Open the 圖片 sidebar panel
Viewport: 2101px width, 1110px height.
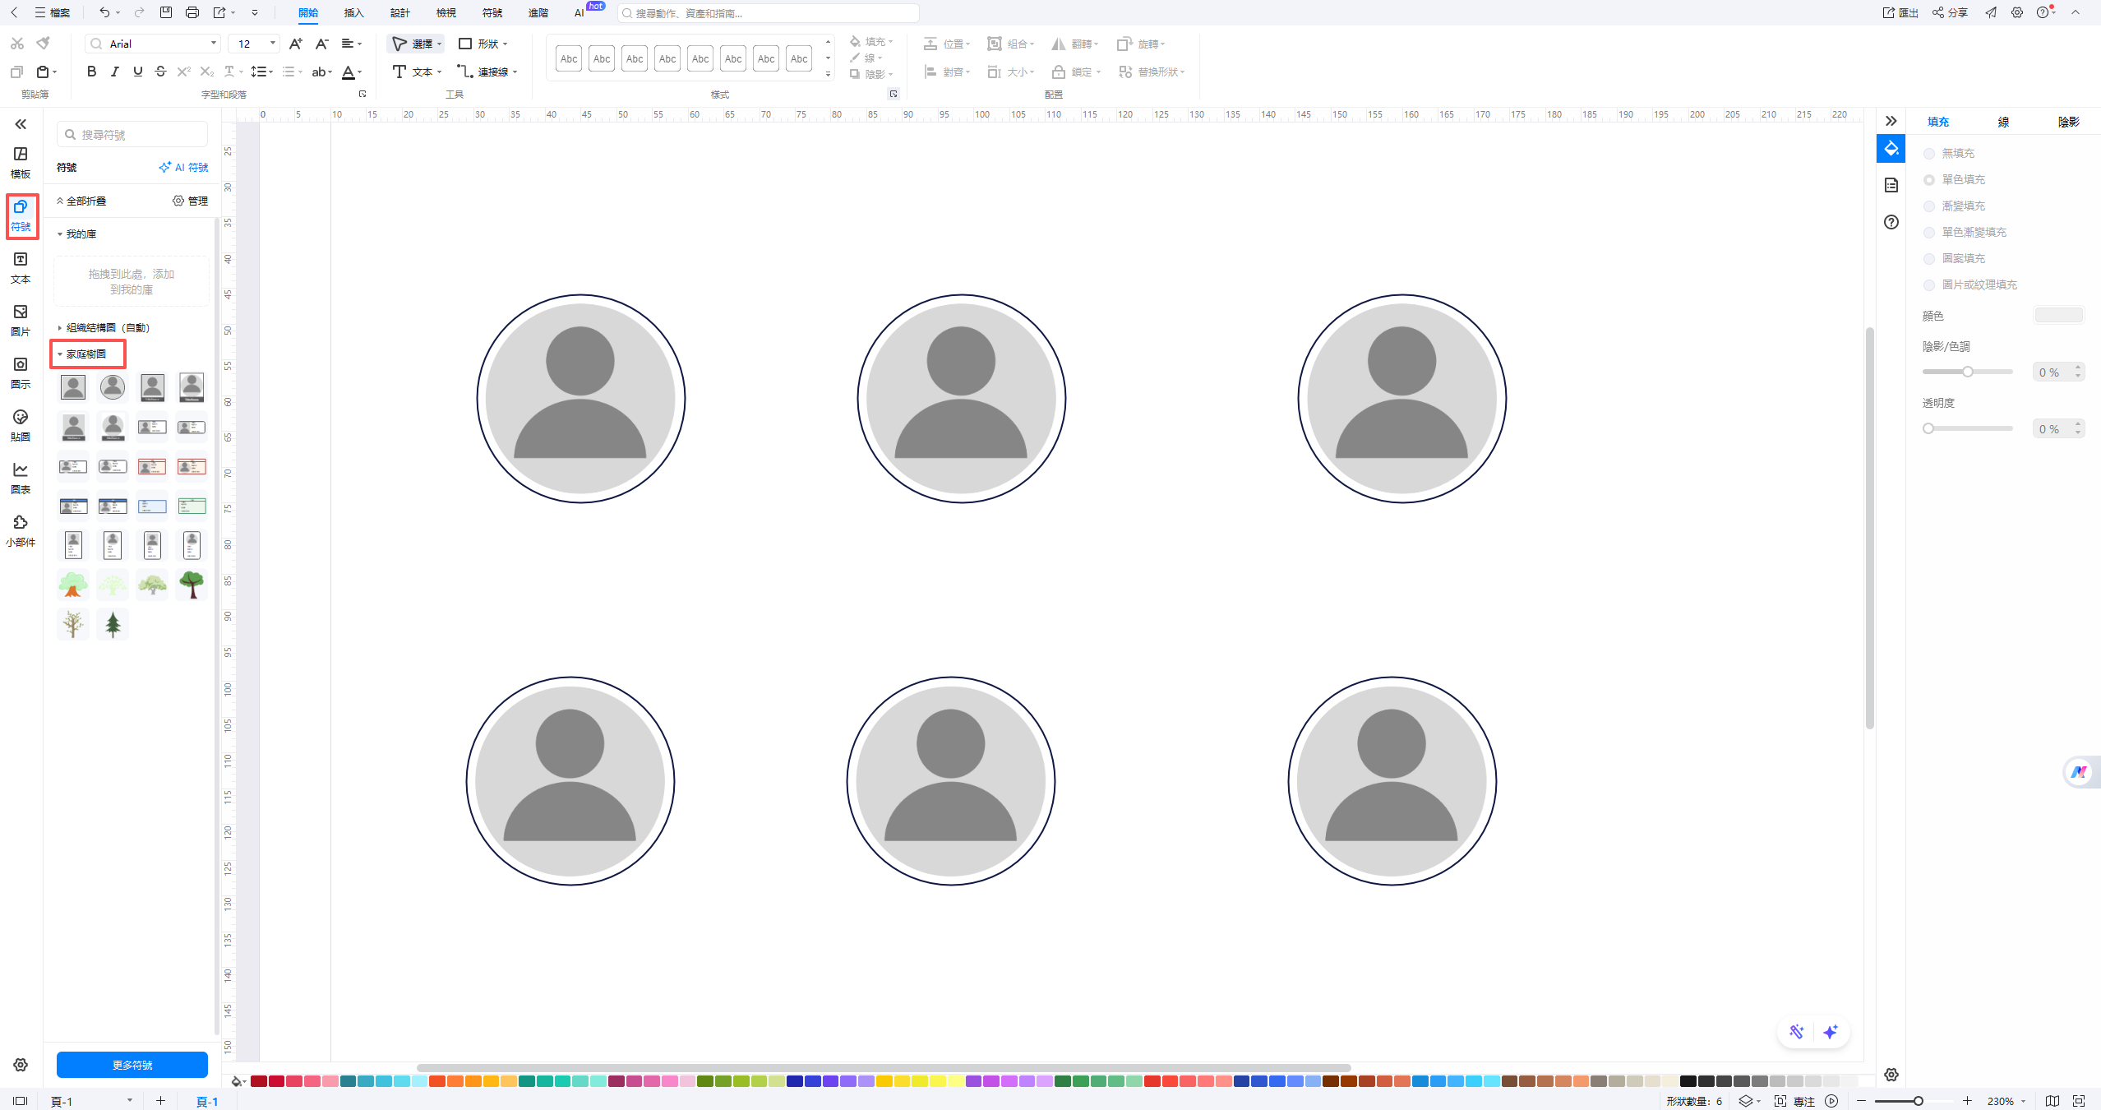pos(21,319)
